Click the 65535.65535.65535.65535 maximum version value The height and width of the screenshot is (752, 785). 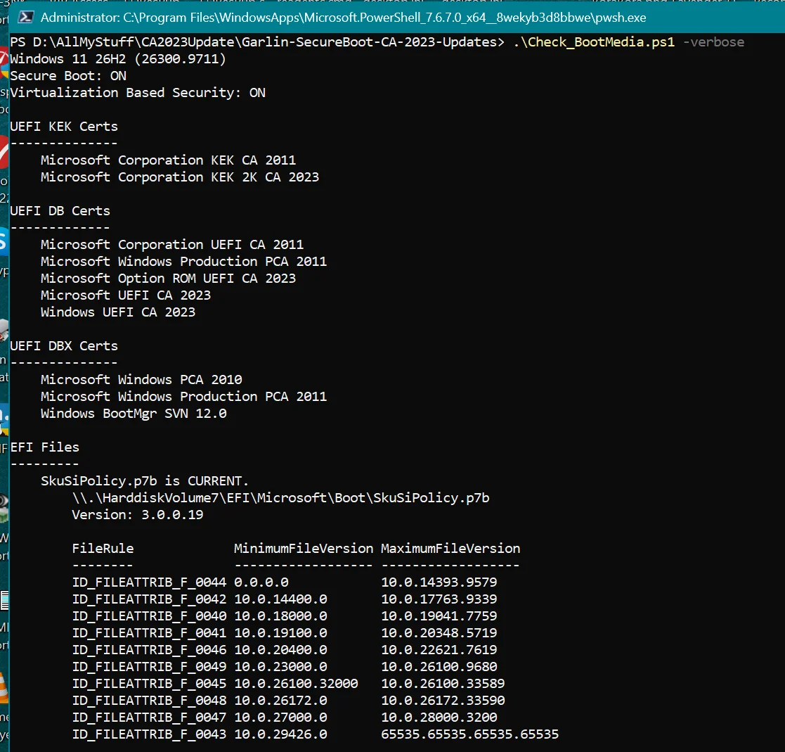[x=469, y=734]
